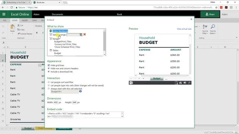Select Entire Workbook in What to show

(60, 31)
